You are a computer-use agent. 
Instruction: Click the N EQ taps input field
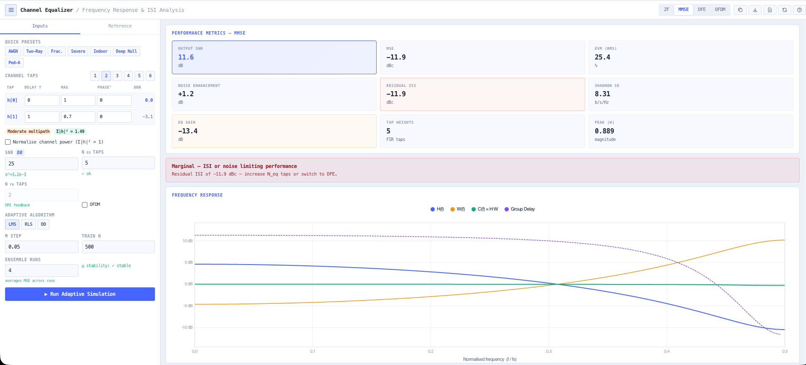tap(118, 163)
